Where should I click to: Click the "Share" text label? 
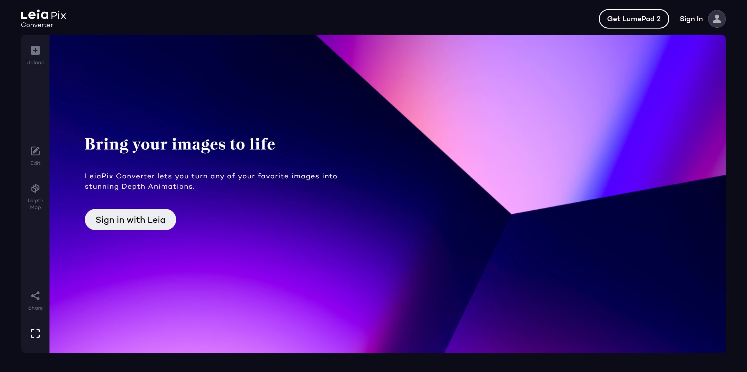tap(35, 308)
